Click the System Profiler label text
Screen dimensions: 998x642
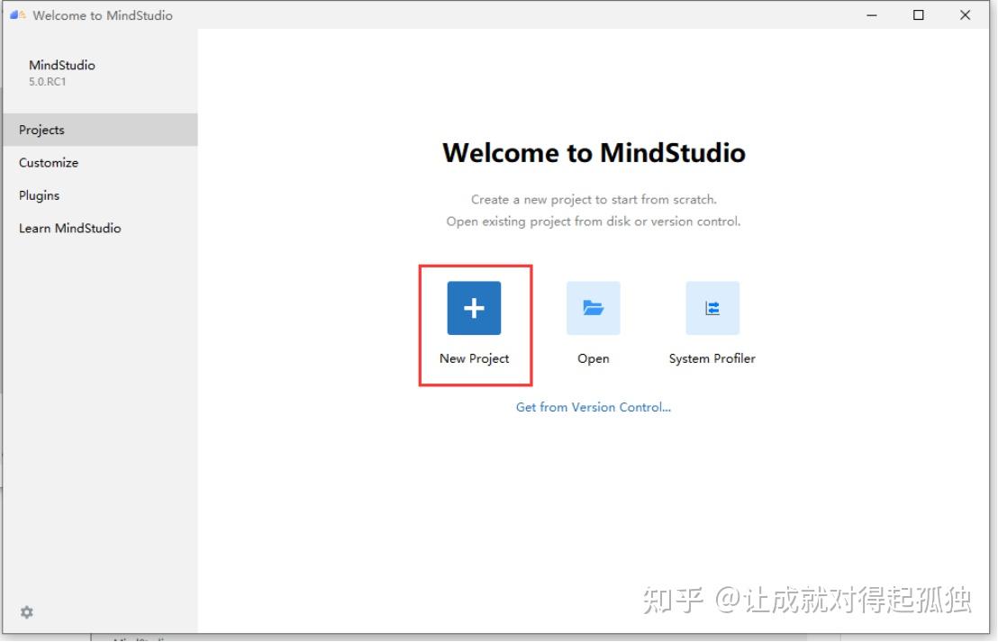(x=712, y=358)
